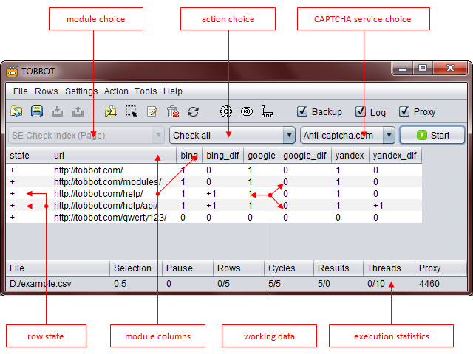The height and width of the screenshot is (354, 473).
Task: Click the add rows folder icon
Action: click(111, 111)
